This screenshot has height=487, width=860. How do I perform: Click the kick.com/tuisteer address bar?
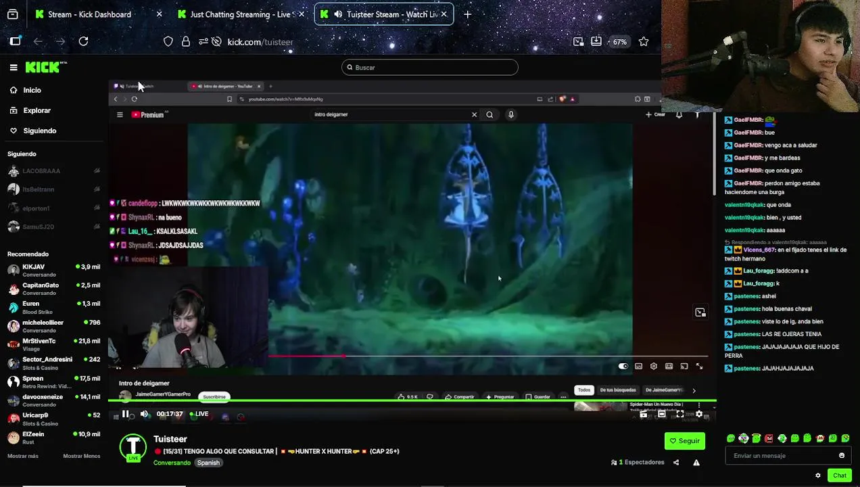[x=260, y=42]
